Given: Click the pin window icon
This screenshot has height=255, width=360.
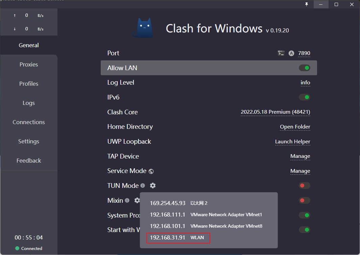Looking at the screenshot, I should tap(307, 4).
